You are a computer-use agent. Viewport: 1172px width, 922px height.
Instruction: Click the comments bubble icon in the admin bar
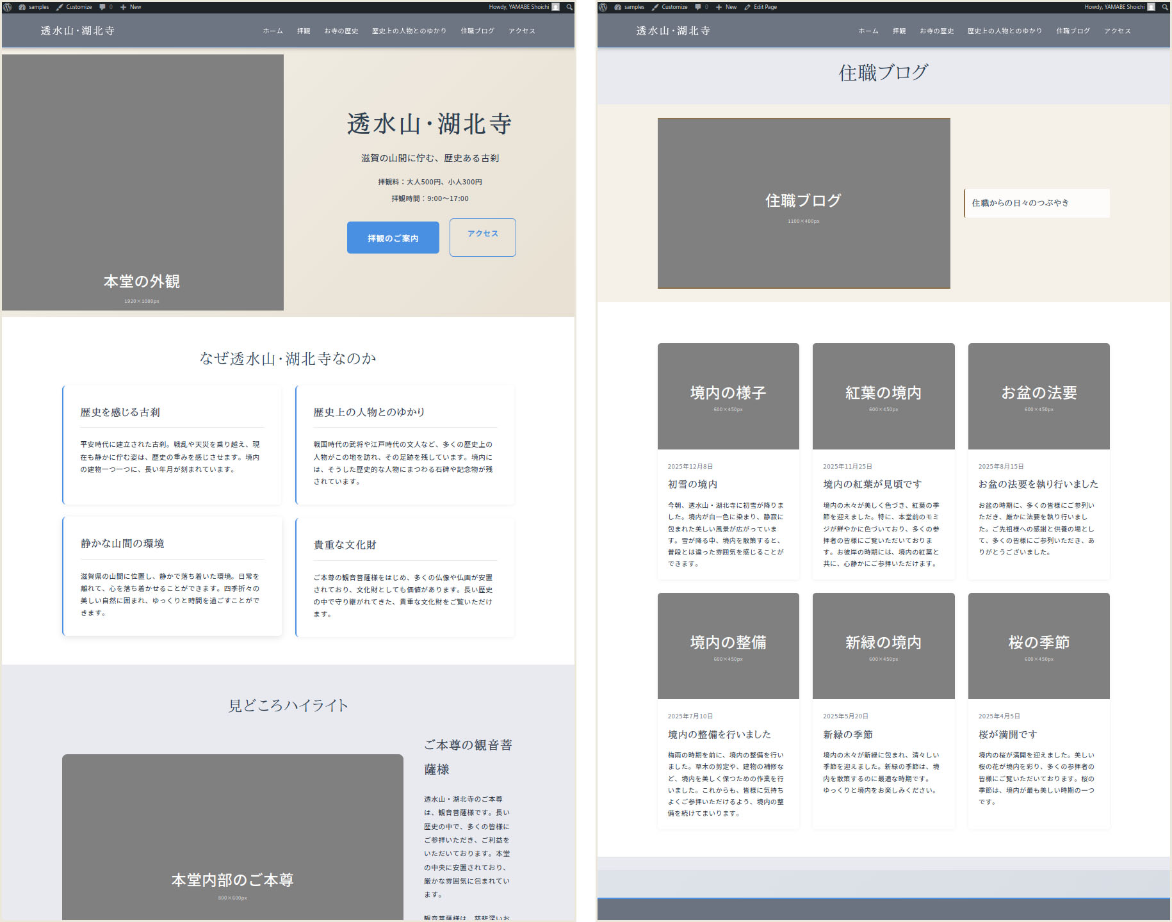pos(103,7)
